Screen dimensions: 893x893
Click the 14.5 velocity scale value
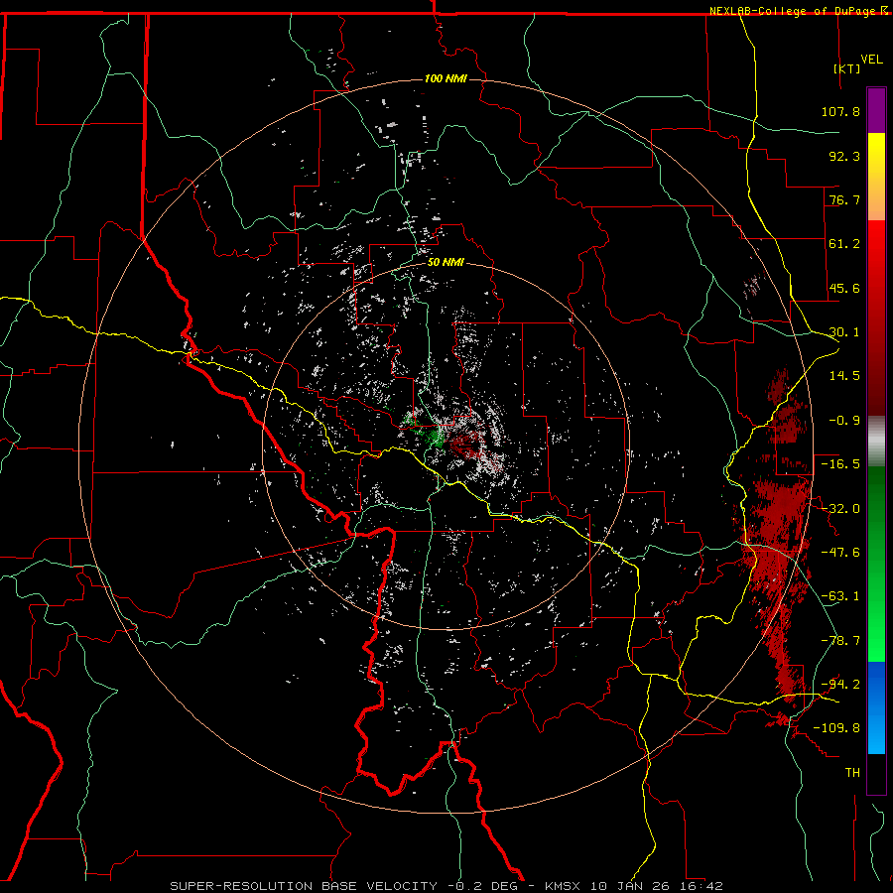844,376
